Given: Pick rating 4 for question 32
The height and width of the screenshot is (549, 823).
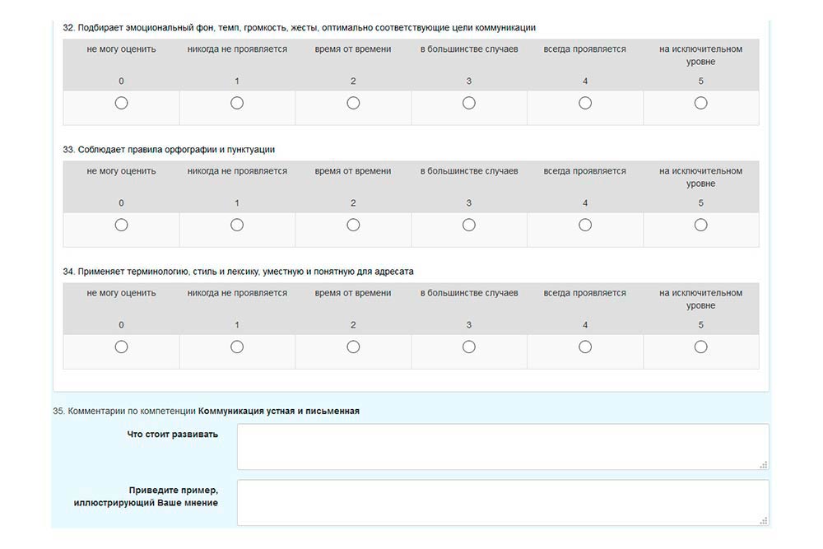Looking at the screenshot, I should click(x=585, y=103).
